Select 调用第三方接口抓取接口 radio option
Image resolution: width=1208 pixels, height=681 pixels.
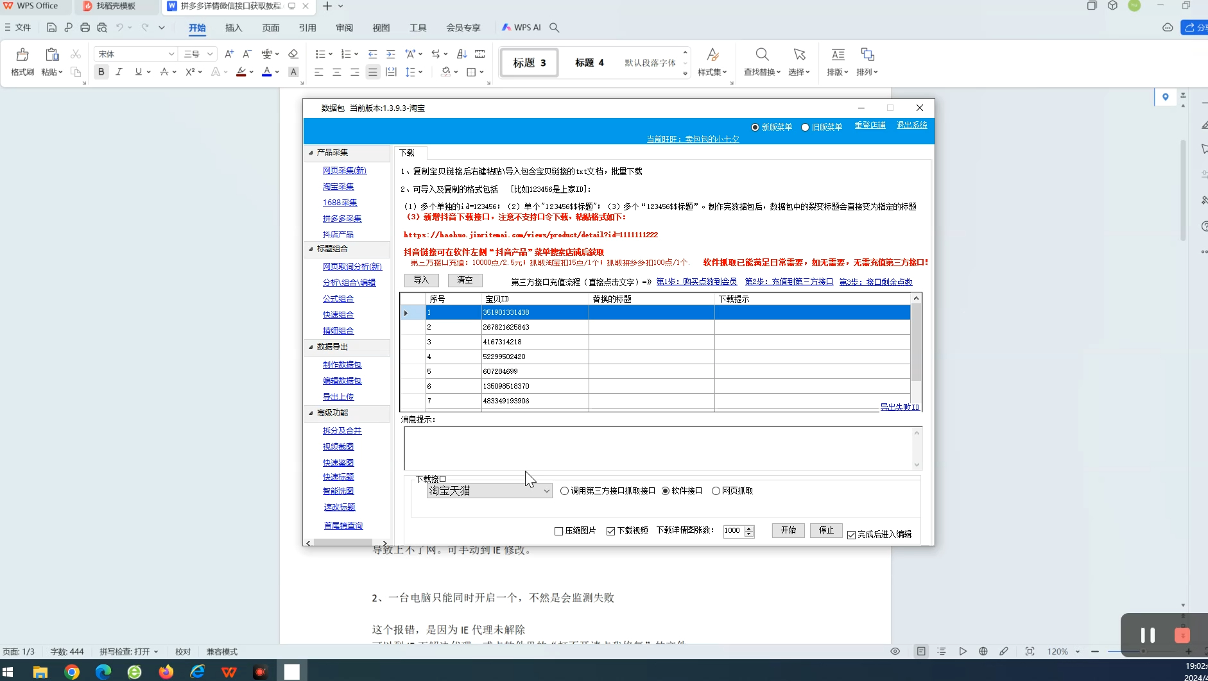coord(564,491)
